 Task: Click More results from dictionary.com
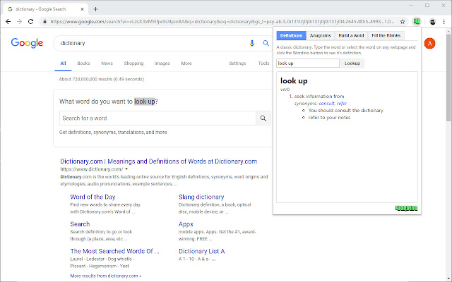[106, 276]
